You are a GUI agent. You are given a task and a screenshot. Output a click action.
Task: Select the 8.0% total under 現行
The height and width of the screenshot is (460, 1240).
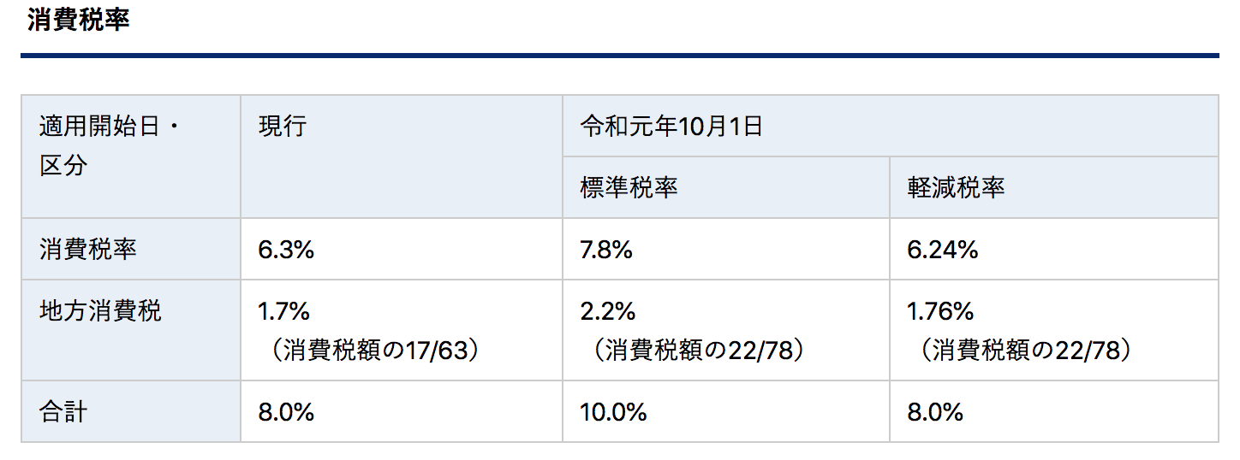286,411
